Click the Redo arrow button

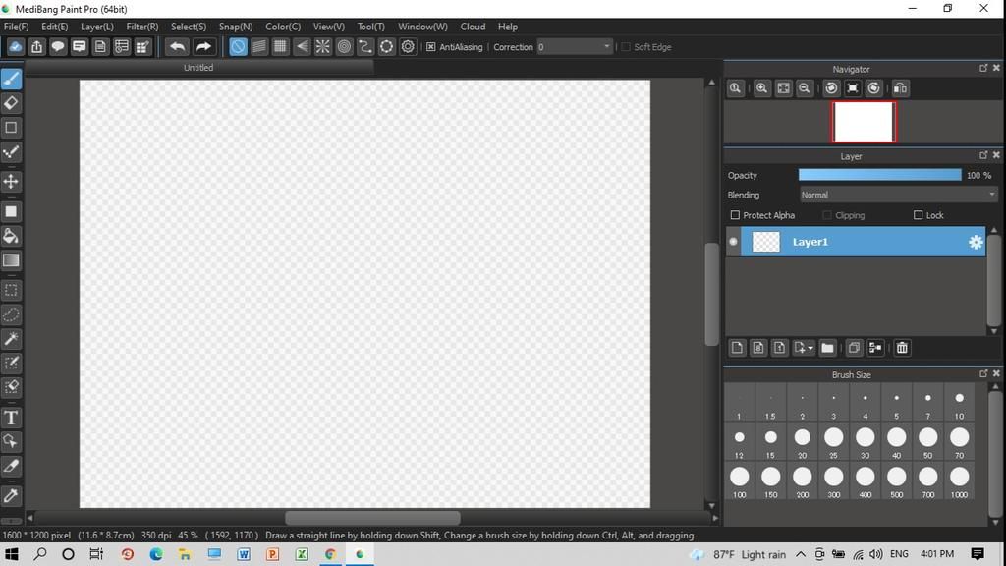coord(202,47)
